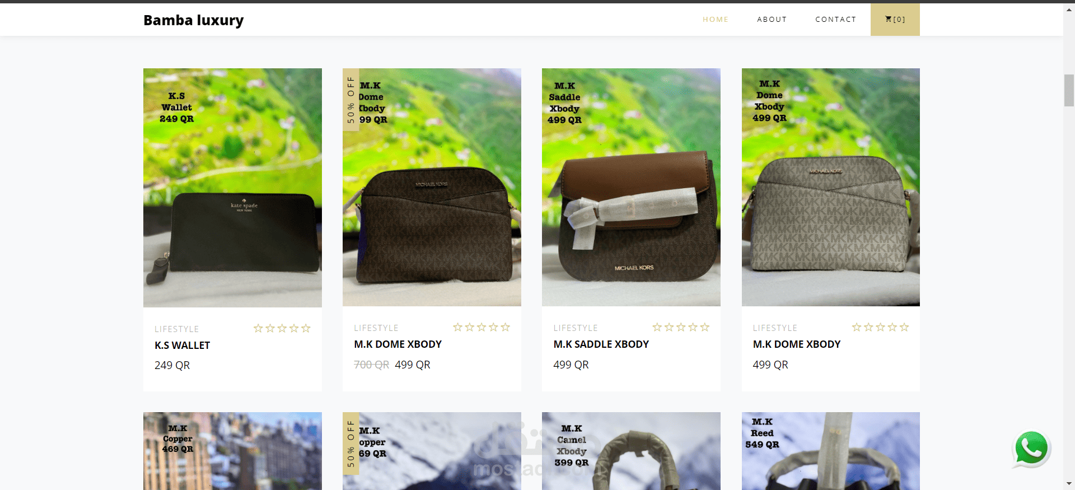
Task: Give the gray M.K Dome Xbody five stars
Action: [904, 328]
